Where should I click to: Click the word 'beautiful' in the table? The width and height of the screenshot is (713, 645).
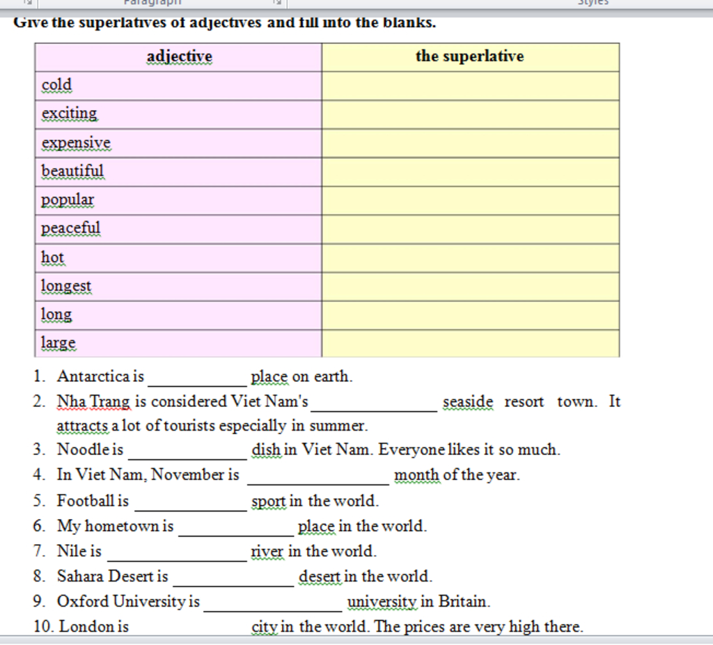coord(72,171)
